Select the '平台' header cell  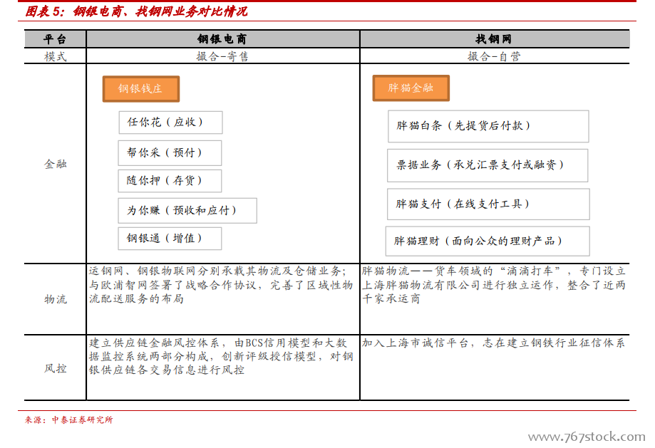55,39
